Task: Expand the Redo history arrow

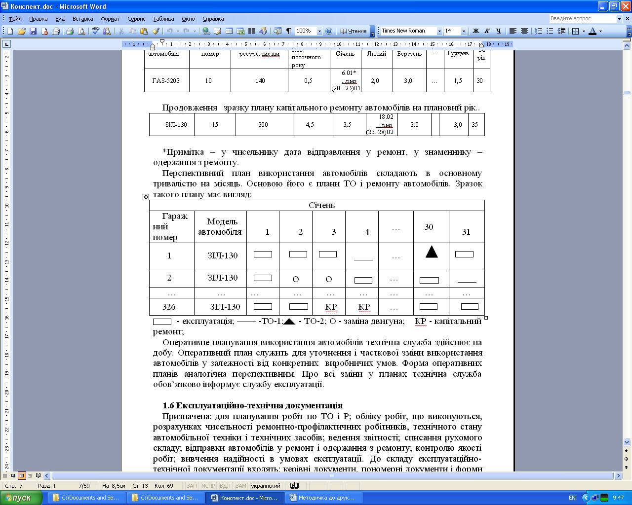Action: 195,31
